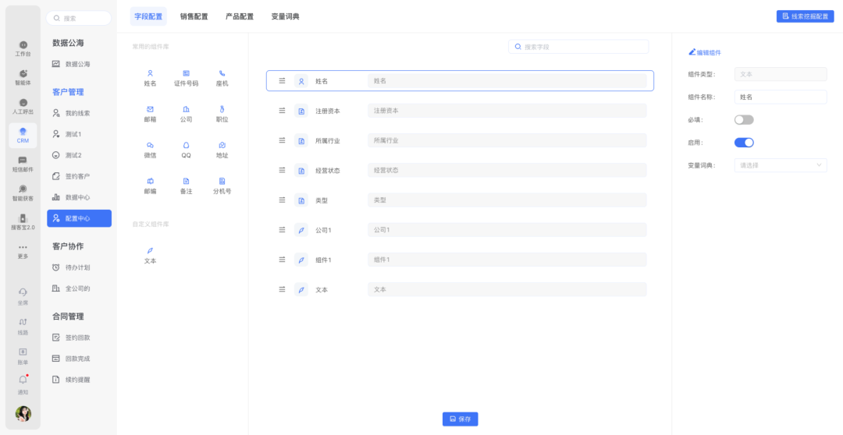The height and width of the screenshot is (435, 843).
Task: Turn off the 启用 toggle switch
Action: tap(744, 143)
